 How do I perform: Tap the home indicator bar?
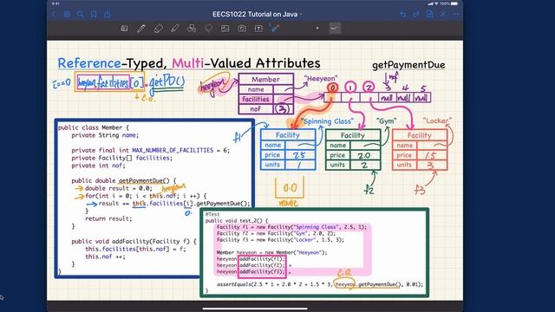click(255, 309)
